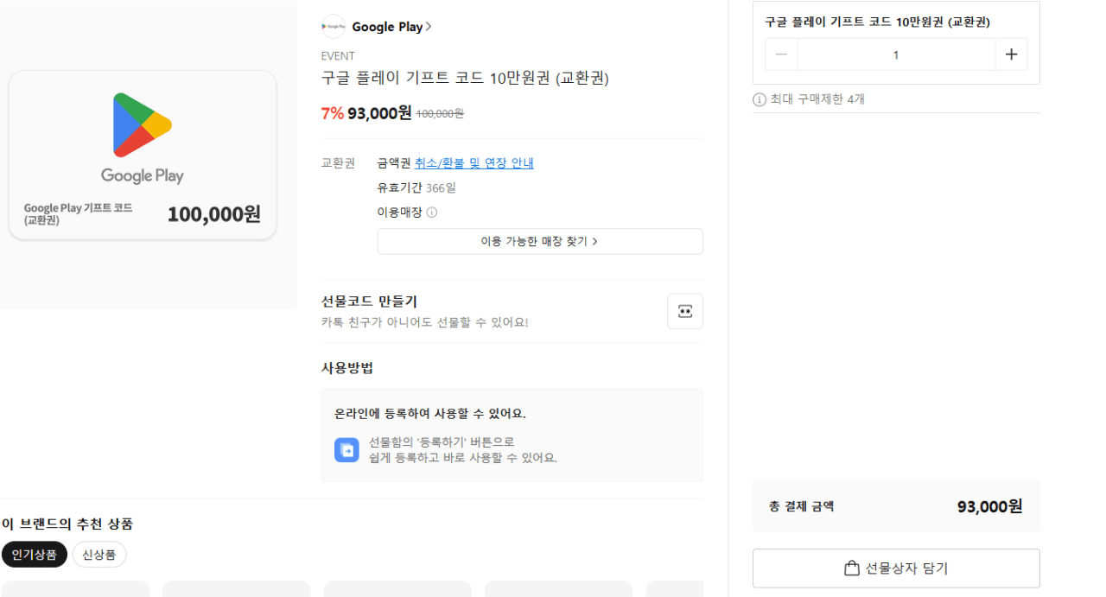Switch to the 신상품 chip
This screenshot has width=1106, height=597.
point(99,555)
